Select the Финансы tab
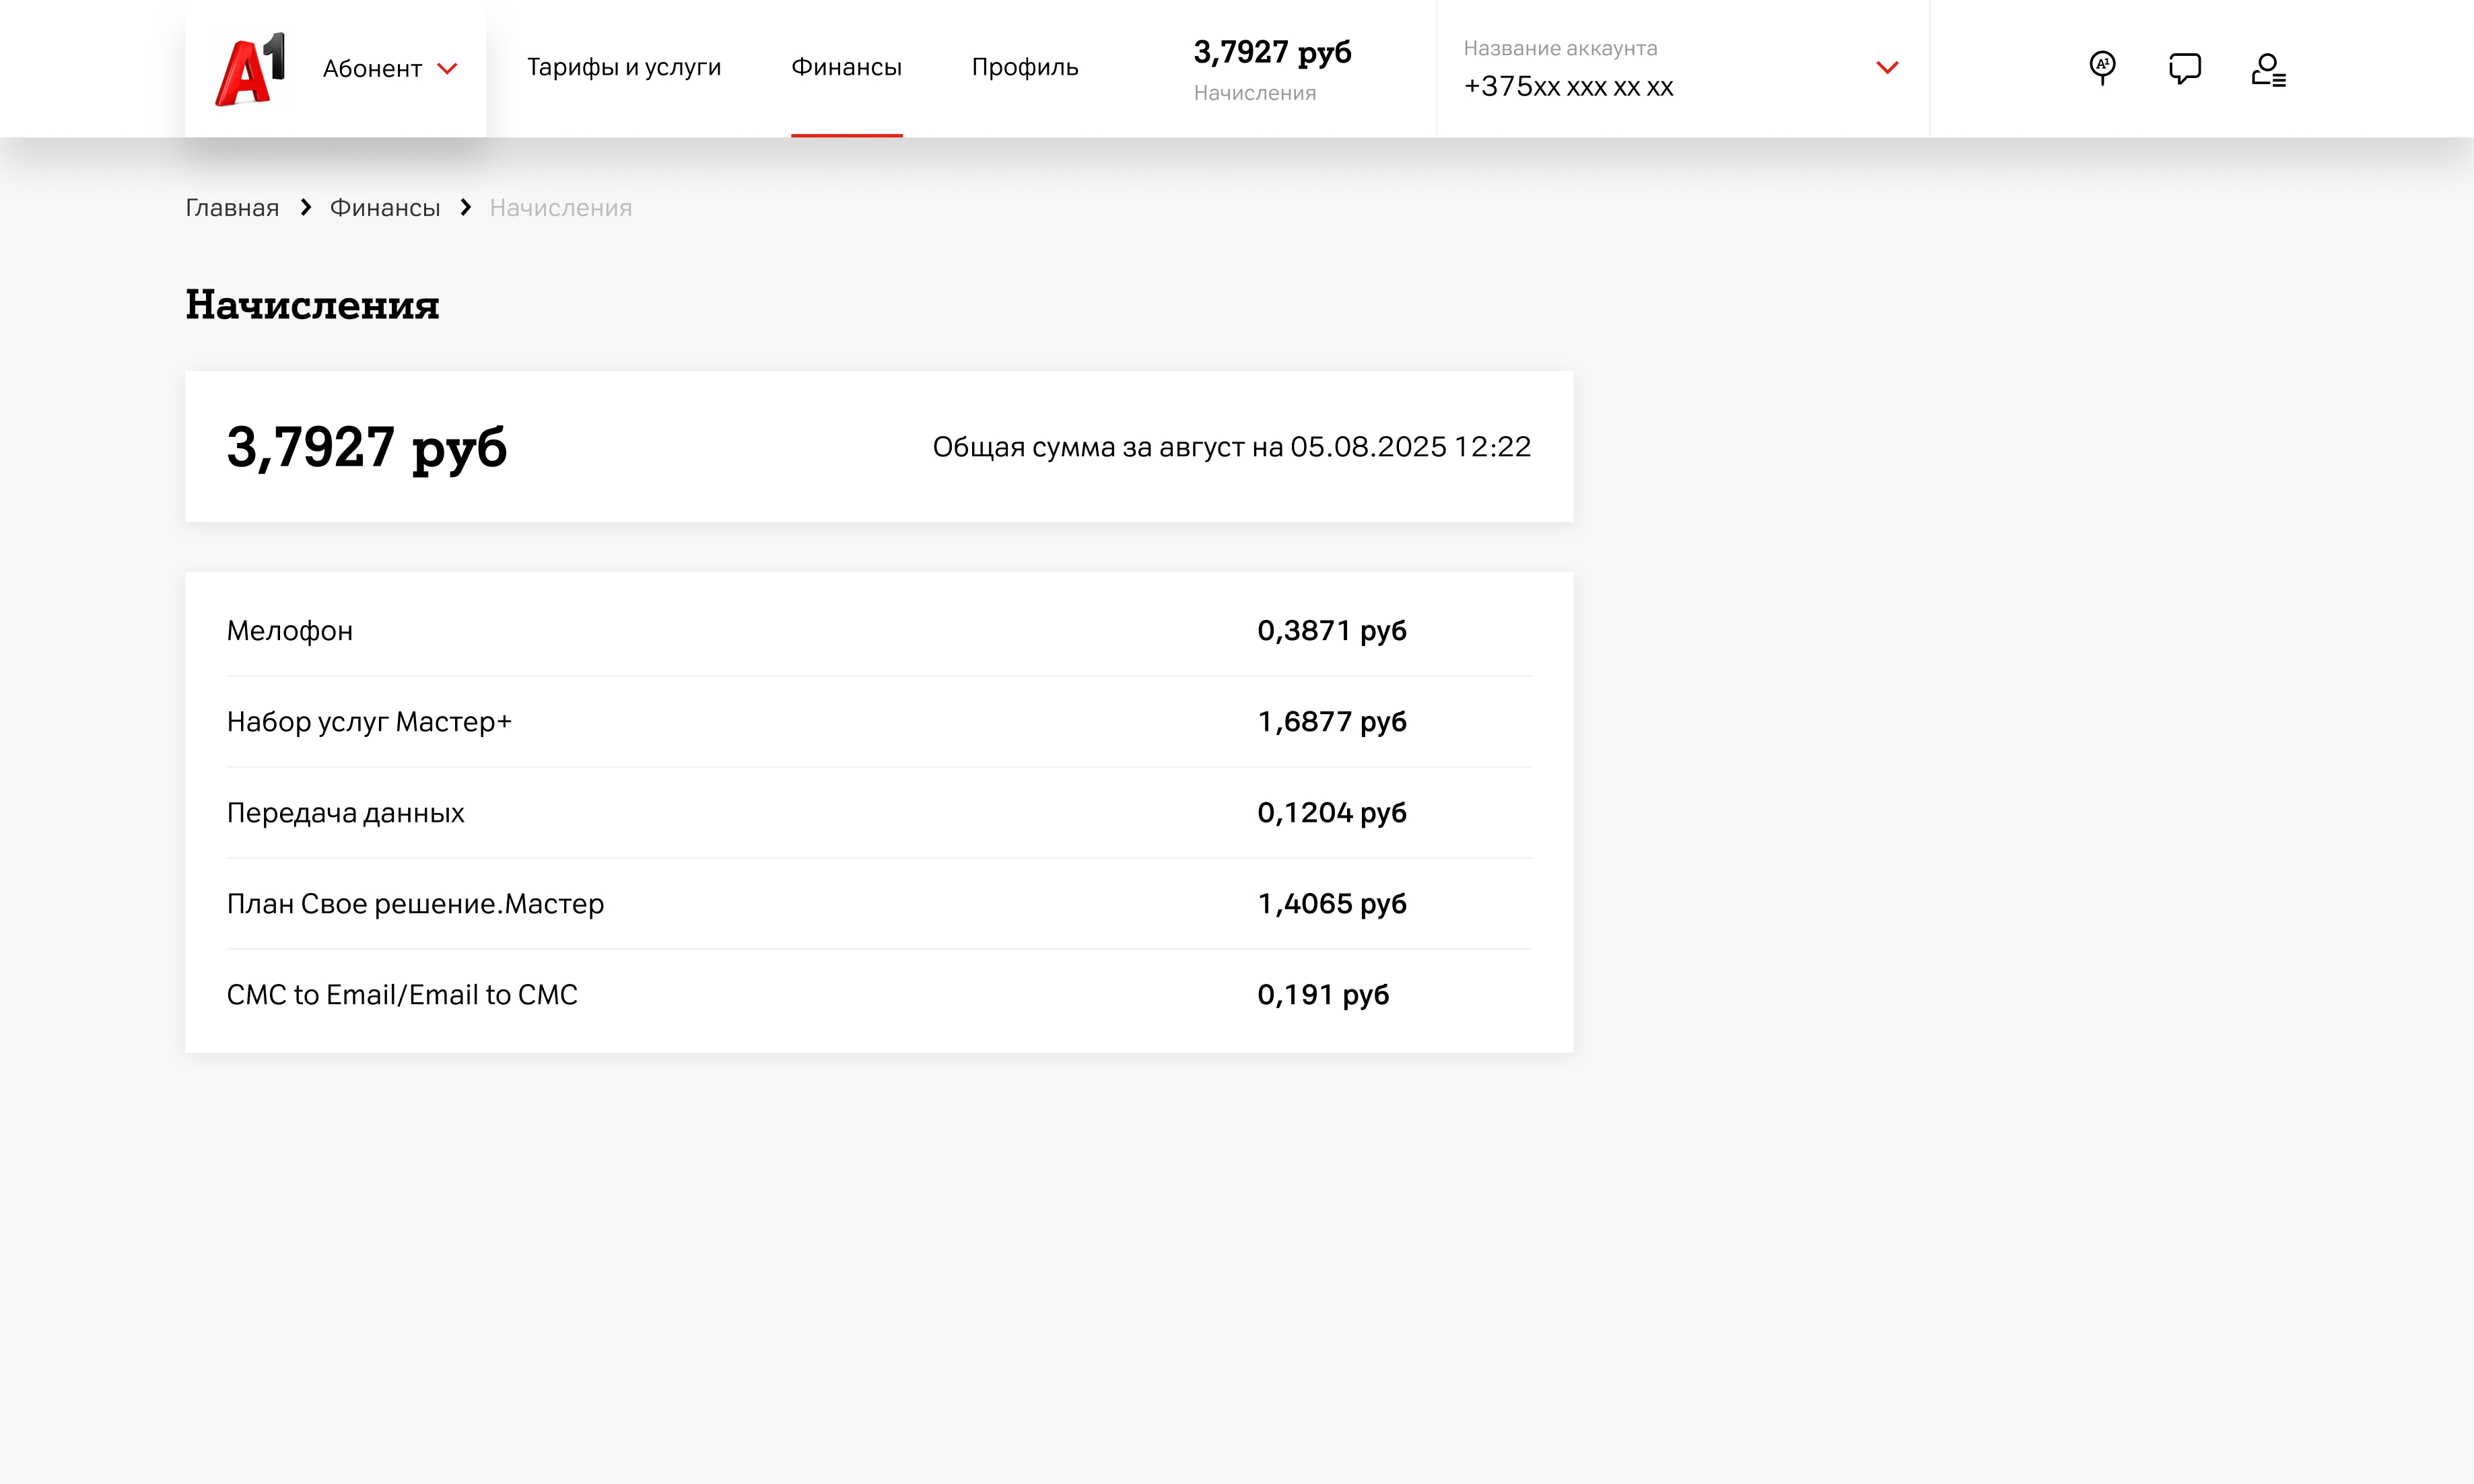Screen dimensions: 2474x1484 click(x=846, y=67)
